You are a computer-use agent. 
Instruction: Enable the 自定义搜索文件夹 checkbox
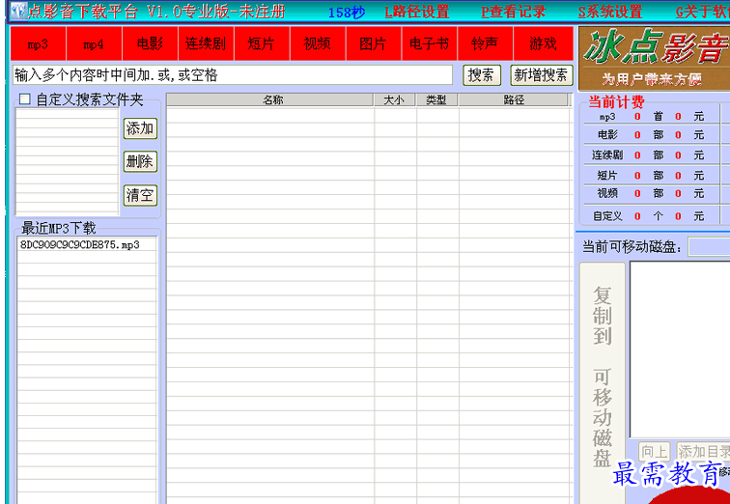[25, 99]
